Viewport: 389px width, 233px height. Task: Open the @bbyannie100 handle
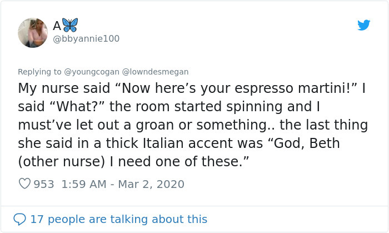click(x=86, y=38)
